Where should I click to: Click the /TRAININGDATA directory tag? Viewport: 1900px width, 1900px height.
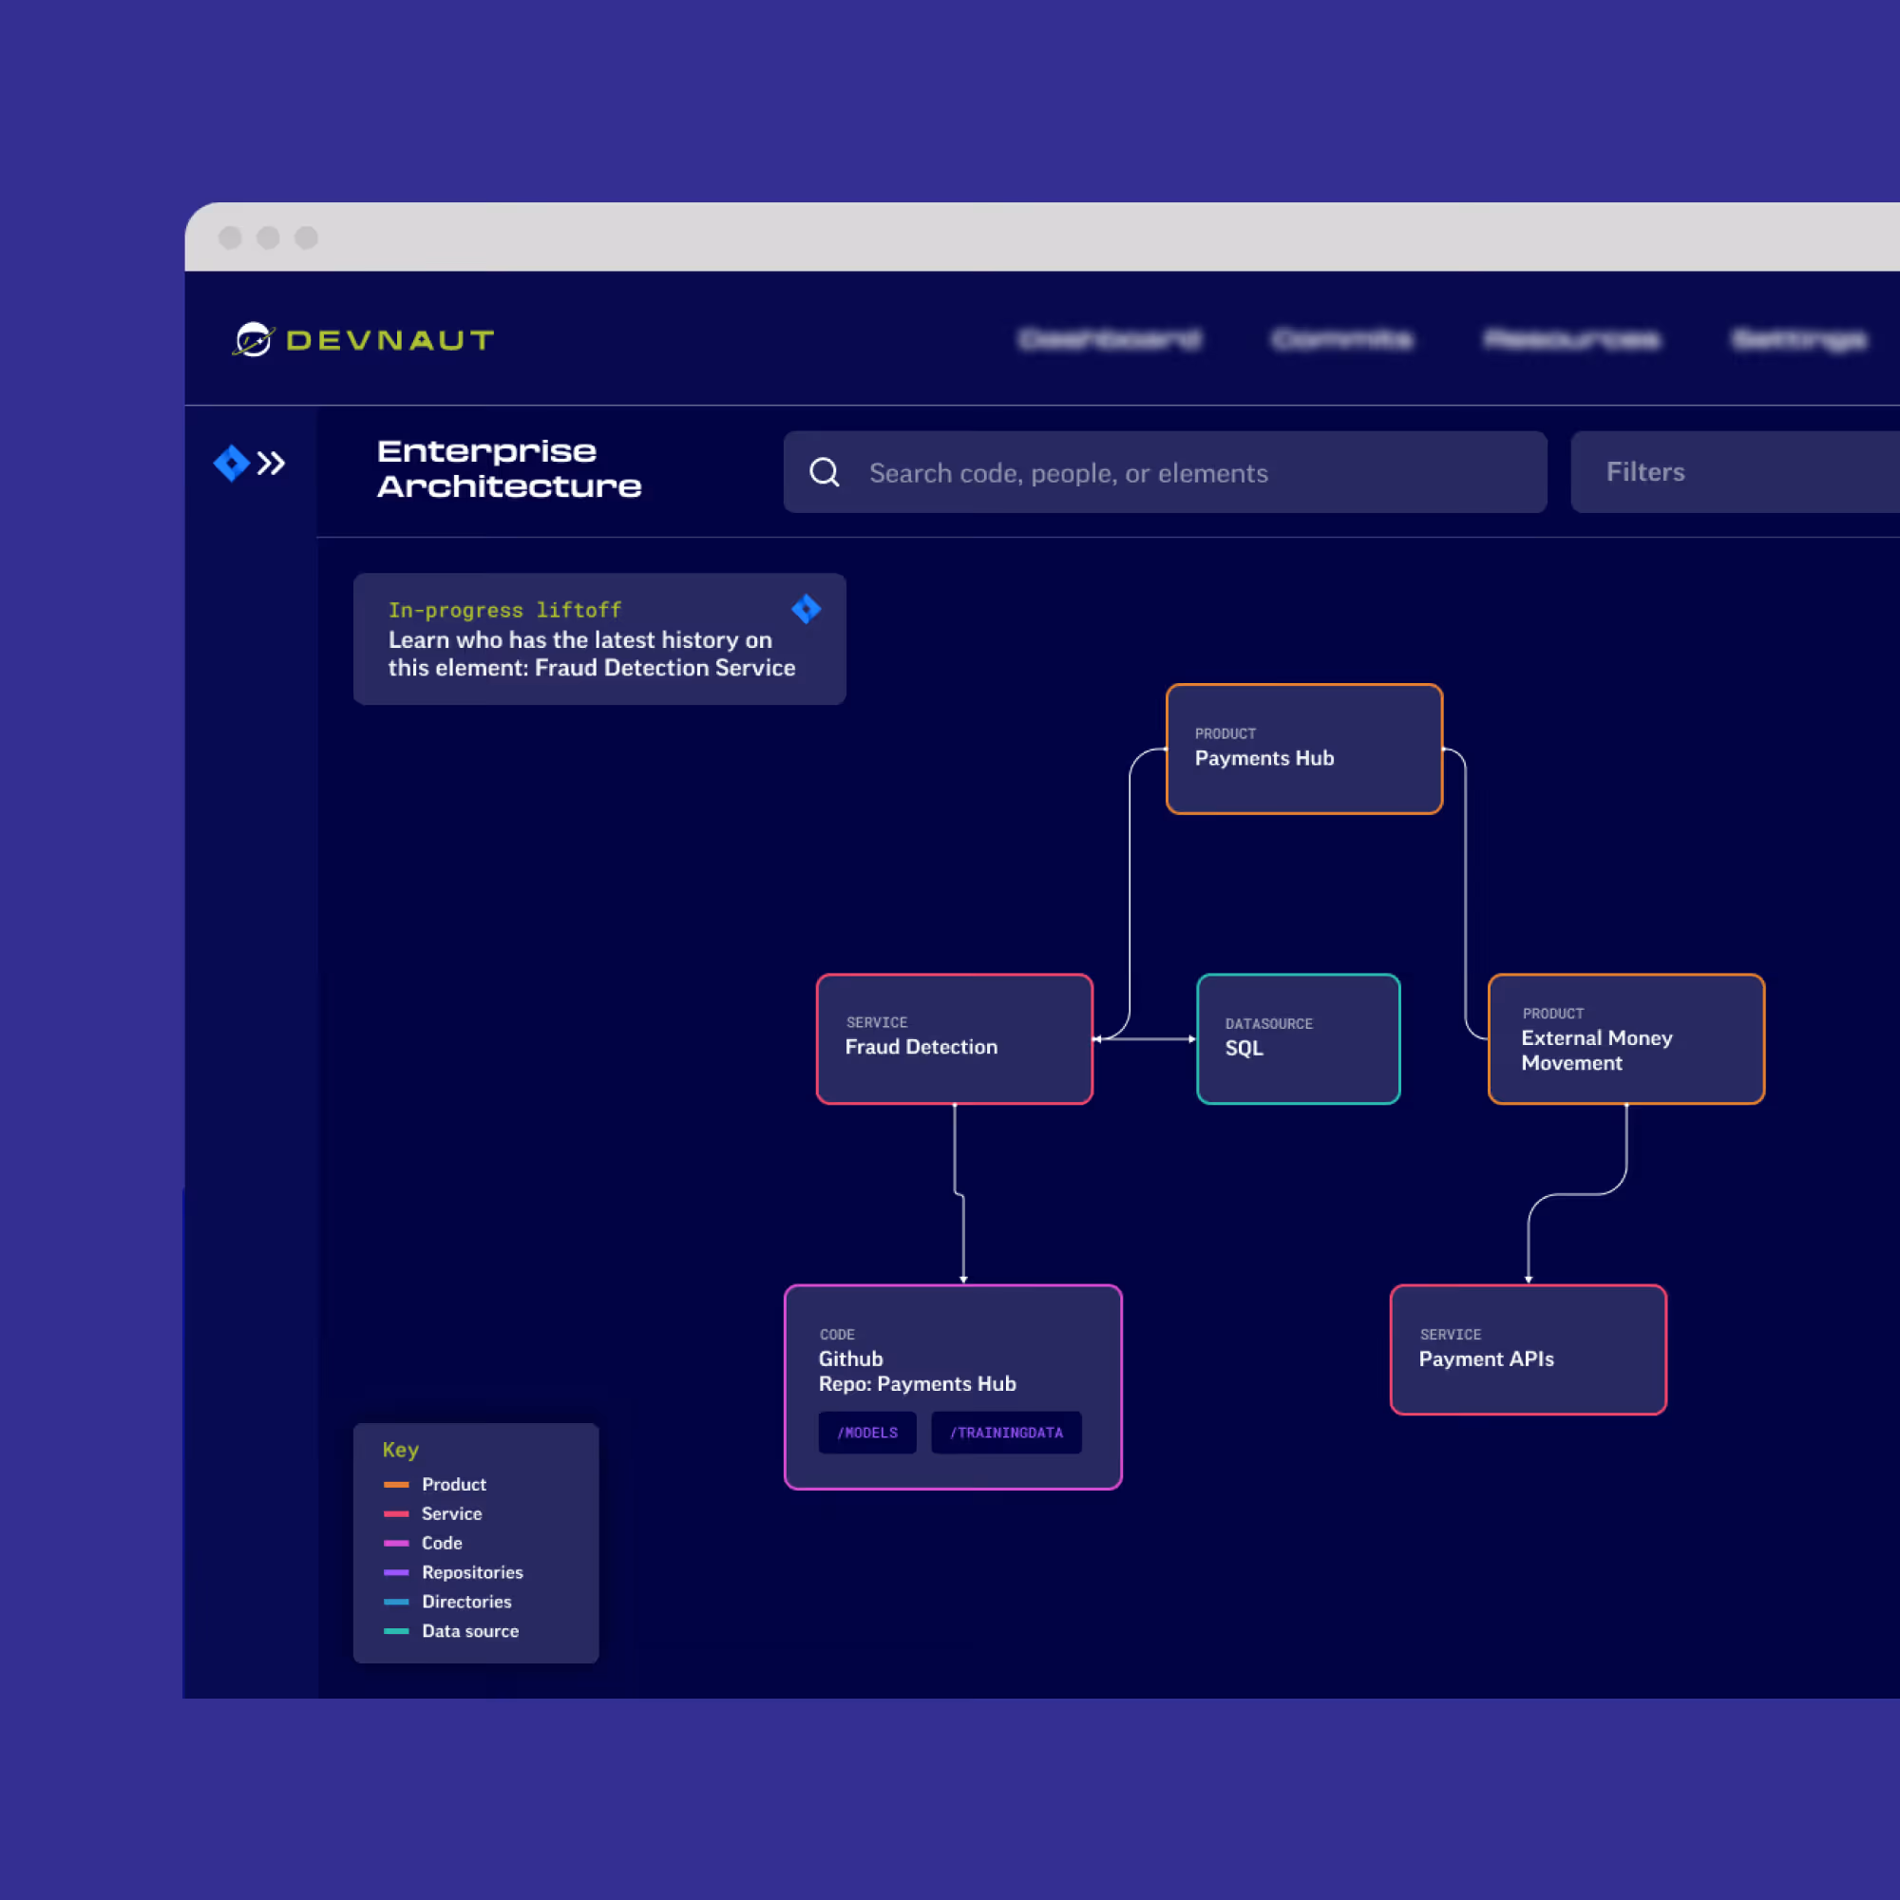(1005, 1432)
